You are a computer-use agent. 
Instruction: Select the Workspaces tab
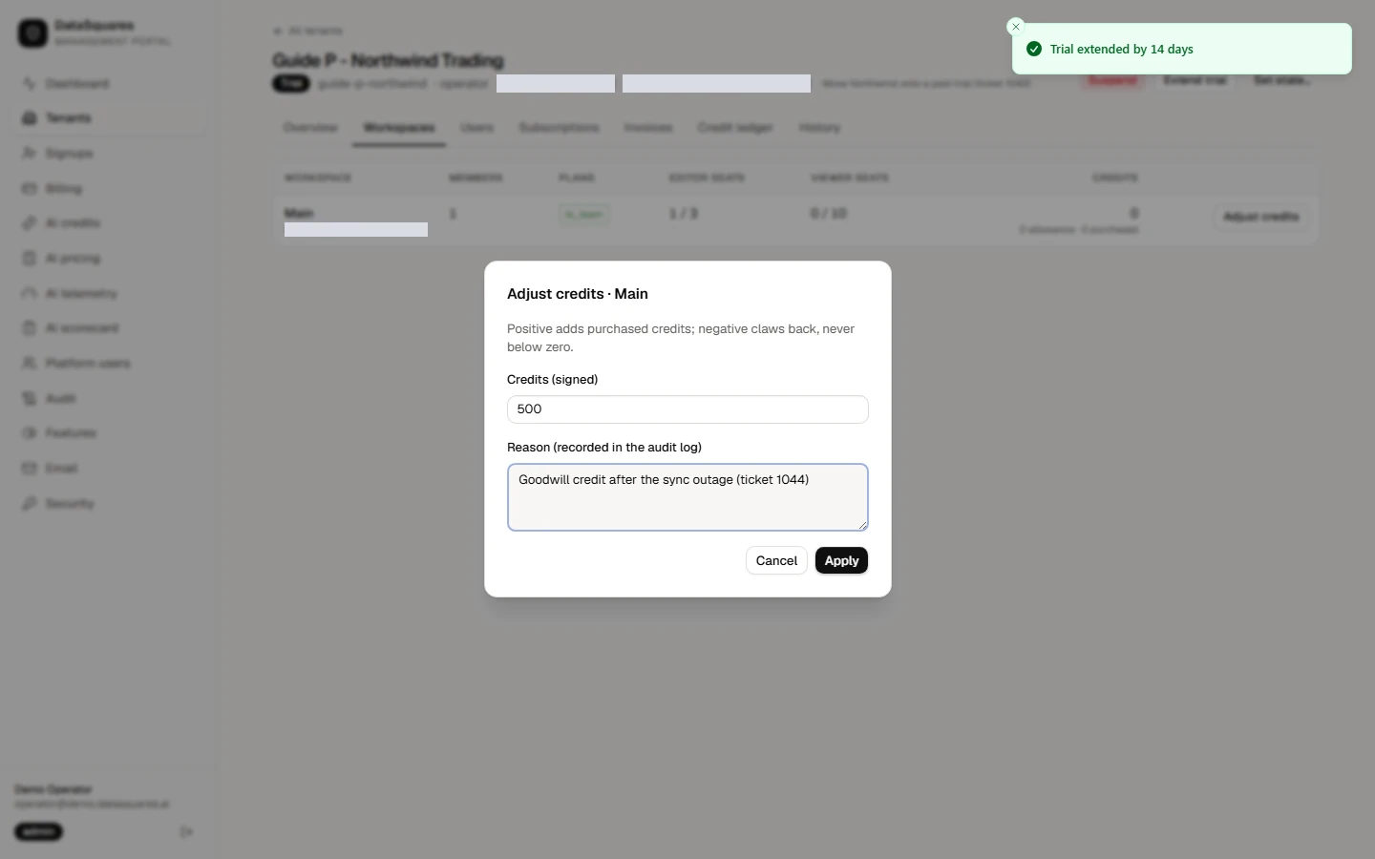pyautogui.click(x=399, y=128)
